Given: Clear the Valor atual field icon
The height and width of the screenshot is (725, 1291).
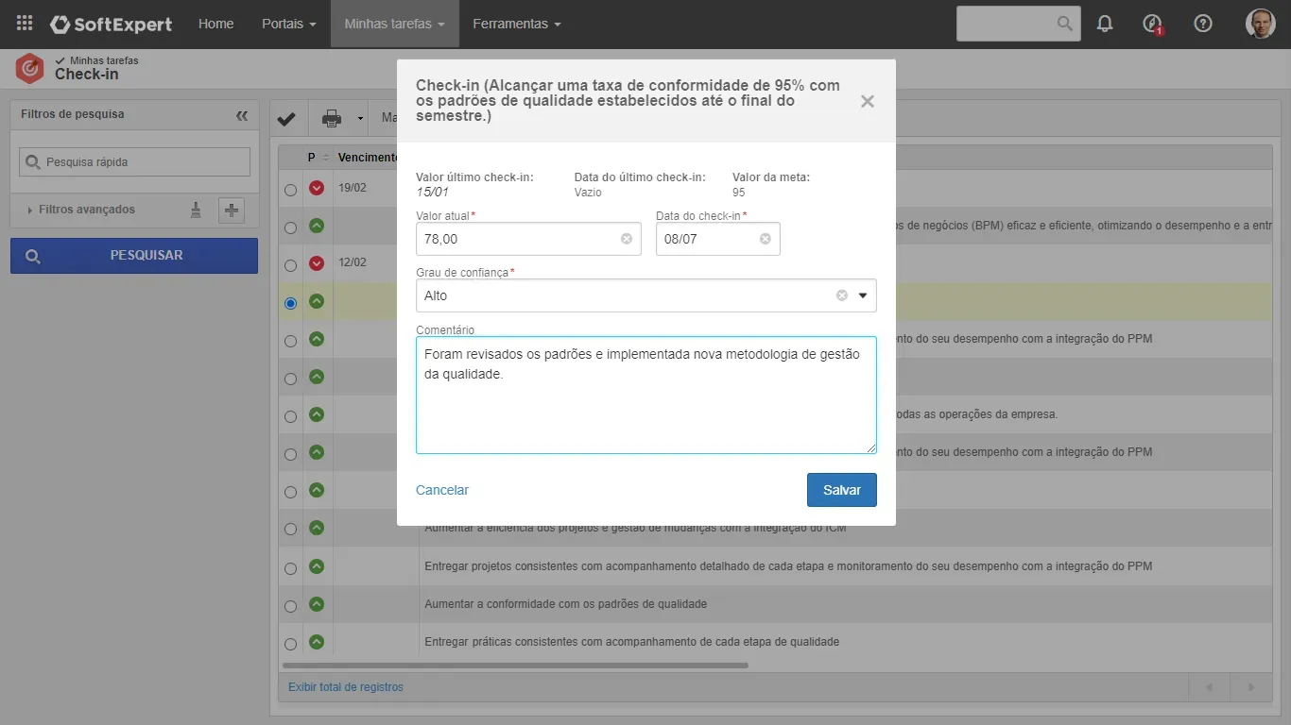Looking at the screenshot, I should (x=627, y=239).
